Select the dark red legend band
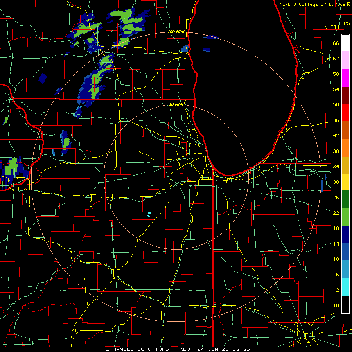 345,95
